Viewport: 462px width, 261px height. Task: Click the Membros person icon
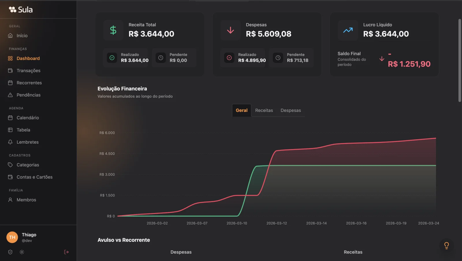tap(10, 200)
